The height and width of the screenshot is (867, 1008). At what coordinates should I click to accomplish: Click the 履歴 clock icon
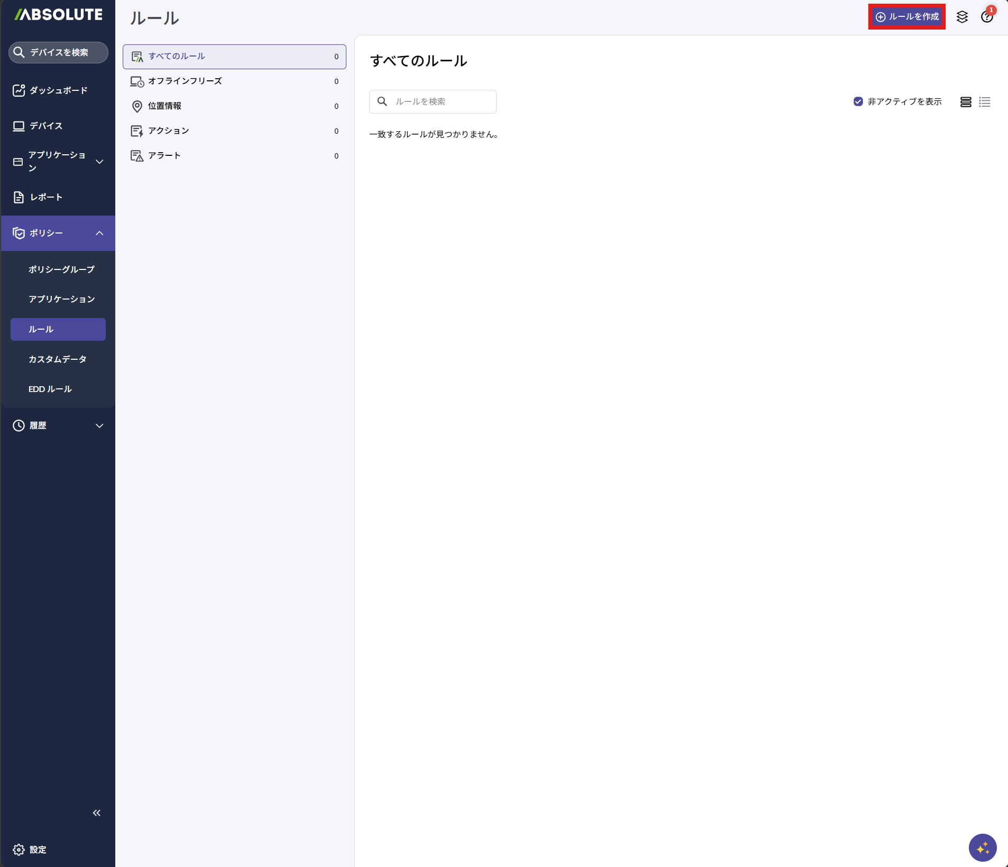pyautogui.click(x=19, y=425)
